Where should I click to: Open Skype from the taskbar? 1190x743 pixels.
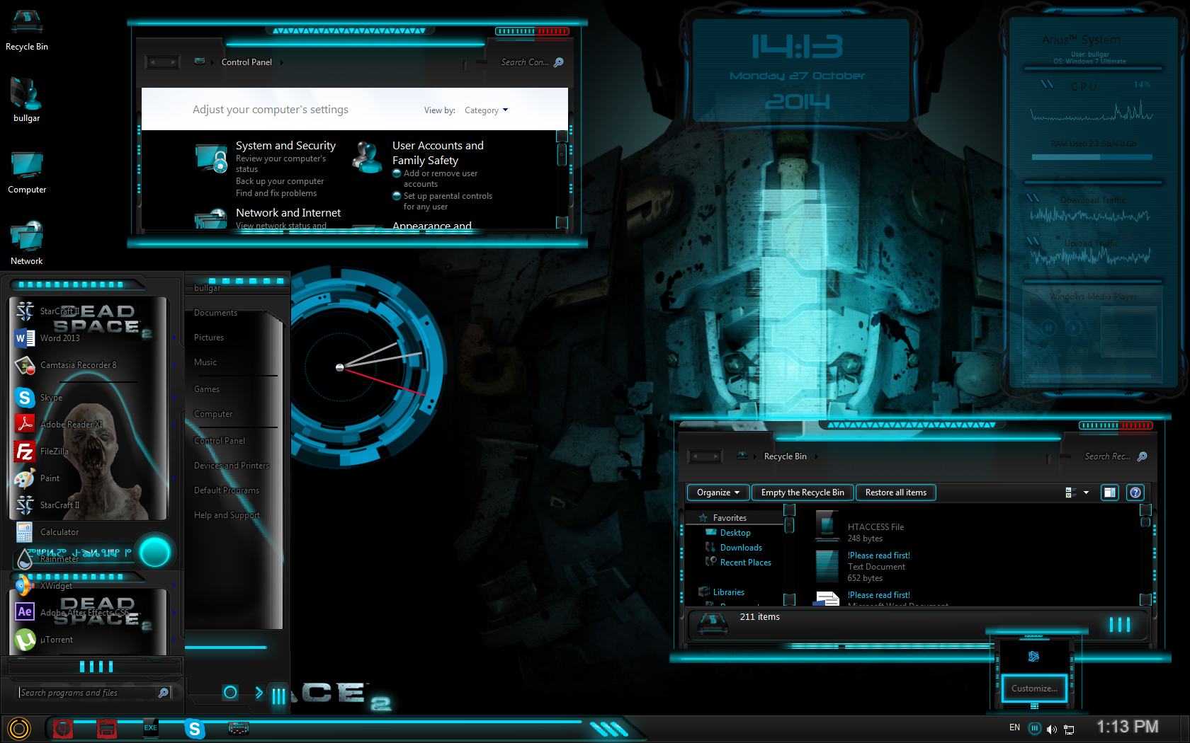point(195,728)
